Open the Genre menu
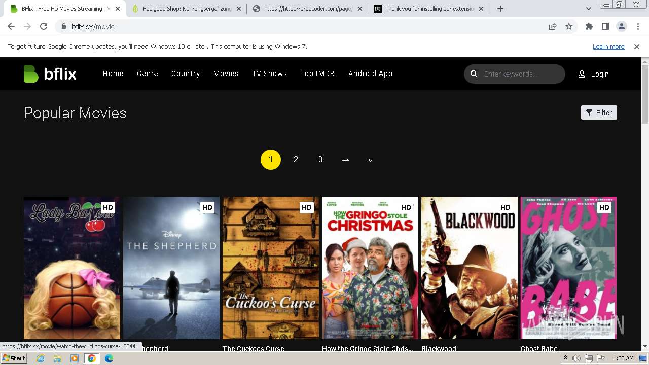Image resolution: width=649 pixels, height=365 pixels. [148, 74]
